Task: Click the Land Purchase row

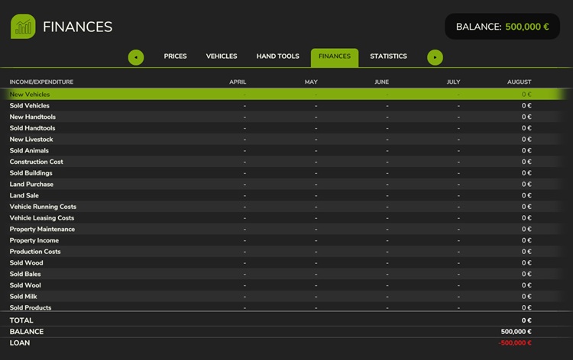Action: click(x=31, y=185)
